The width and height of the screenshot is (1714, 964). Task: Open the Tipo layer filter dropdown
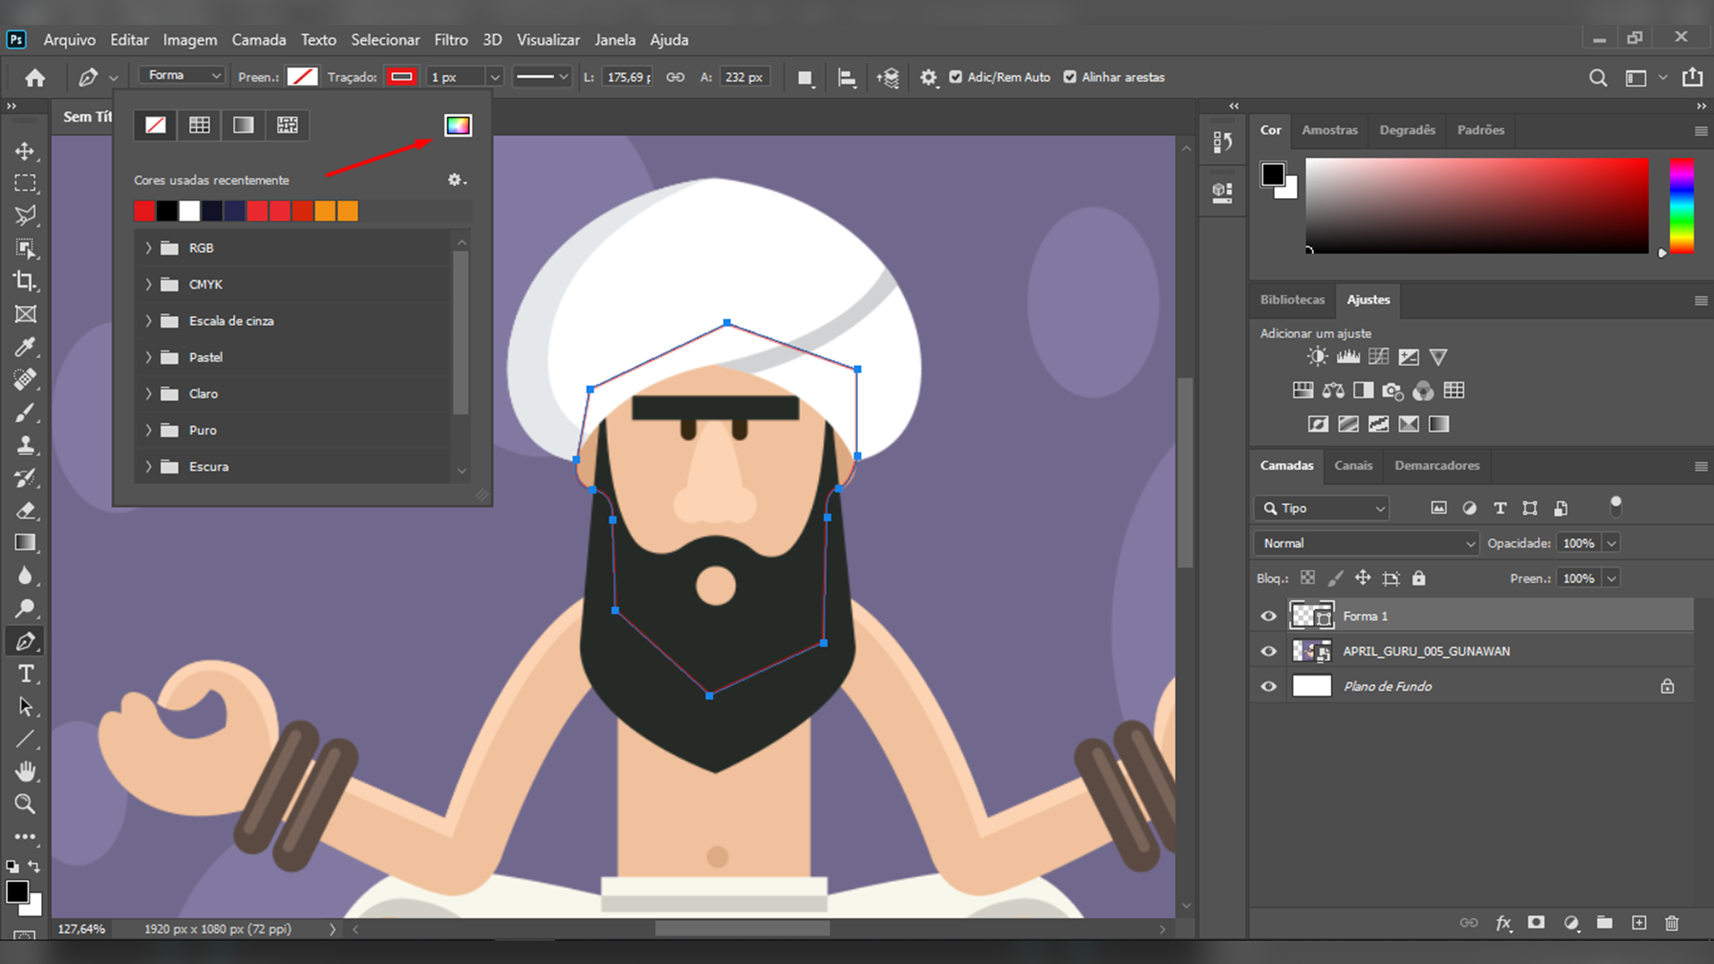click(x=1321, y=508)
